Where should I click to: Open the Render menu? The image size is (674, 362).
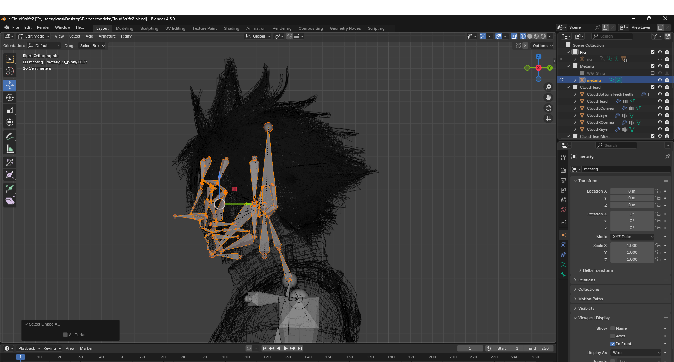click(x=43, y=27)
